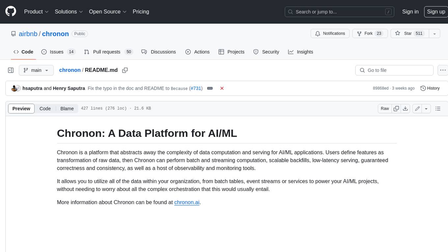Click the Notifications bell button

(330, 34)
